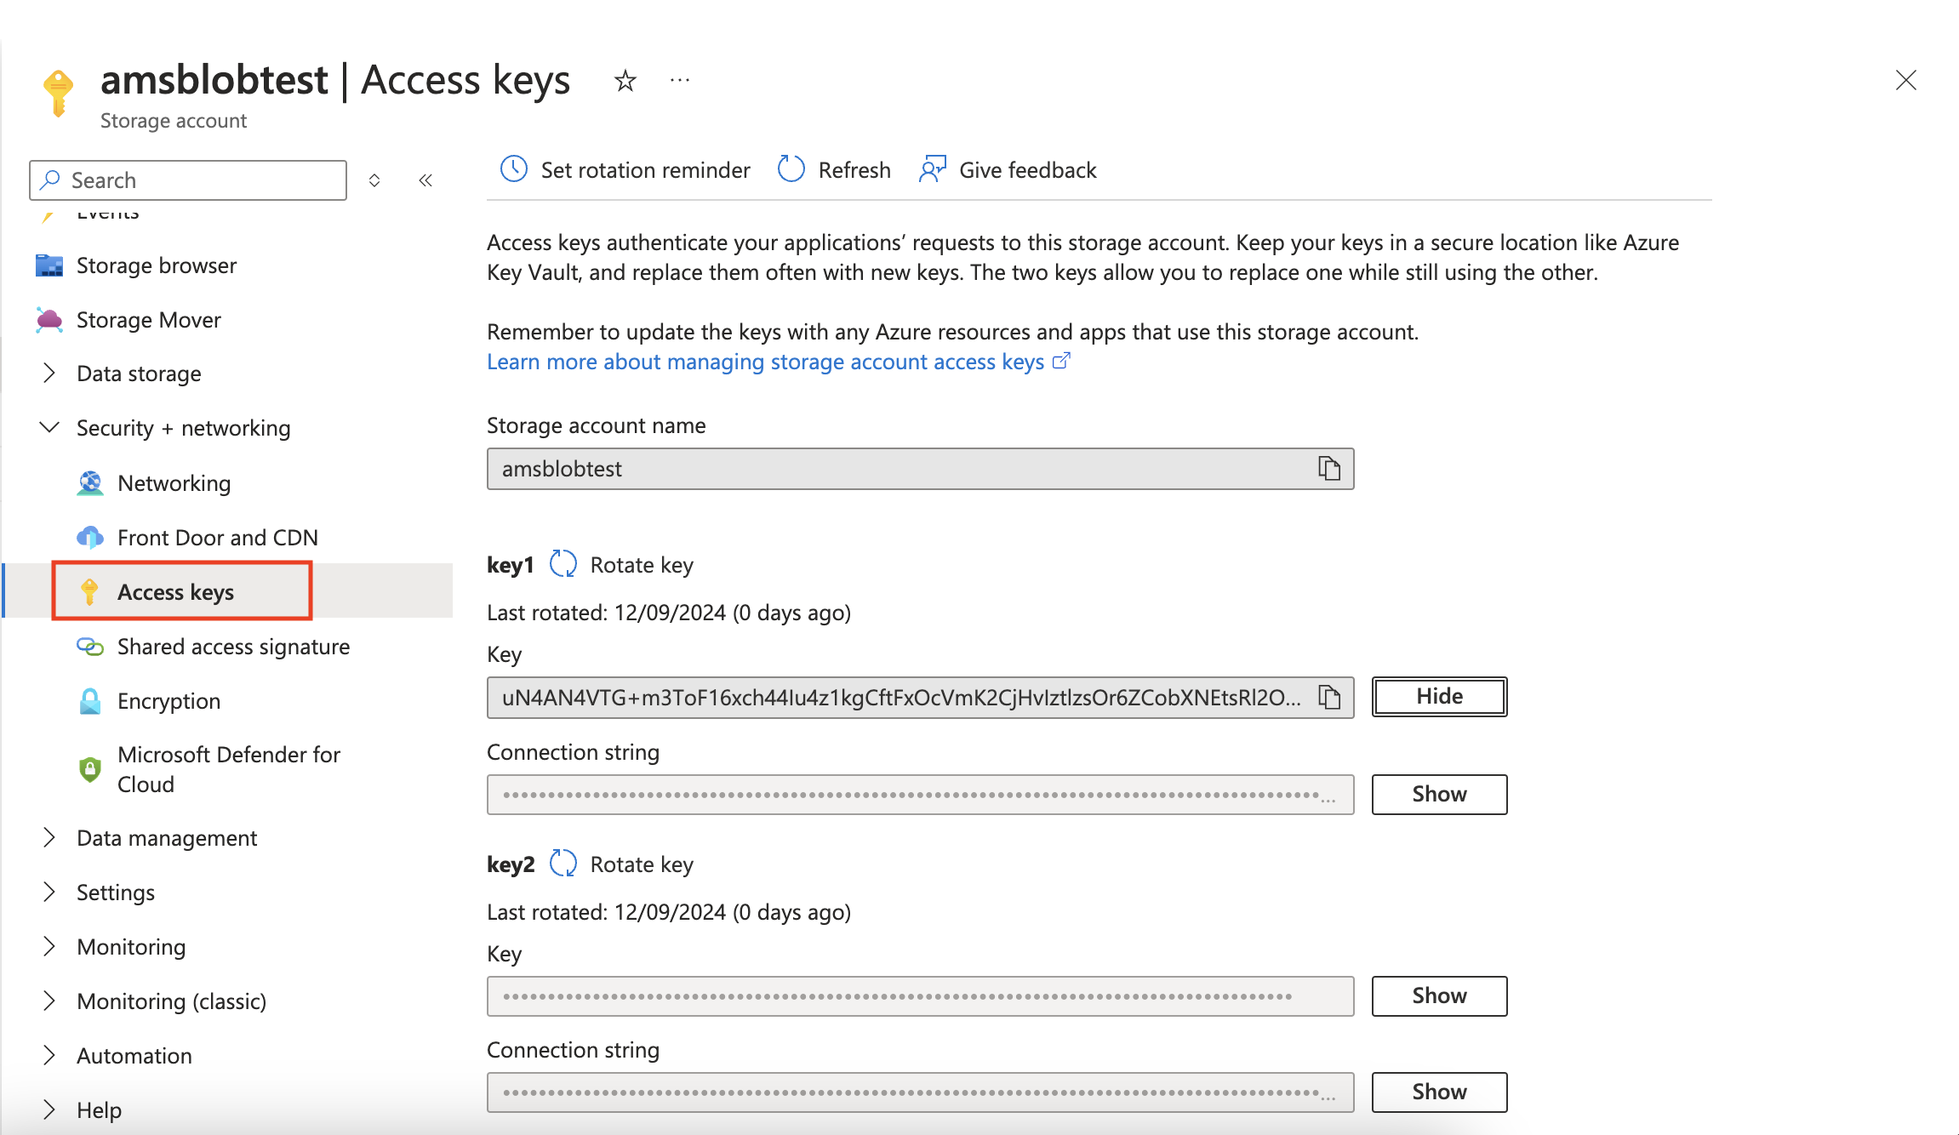
Task: Click Give feedback toolbar label
Action: click(1028, 170)
